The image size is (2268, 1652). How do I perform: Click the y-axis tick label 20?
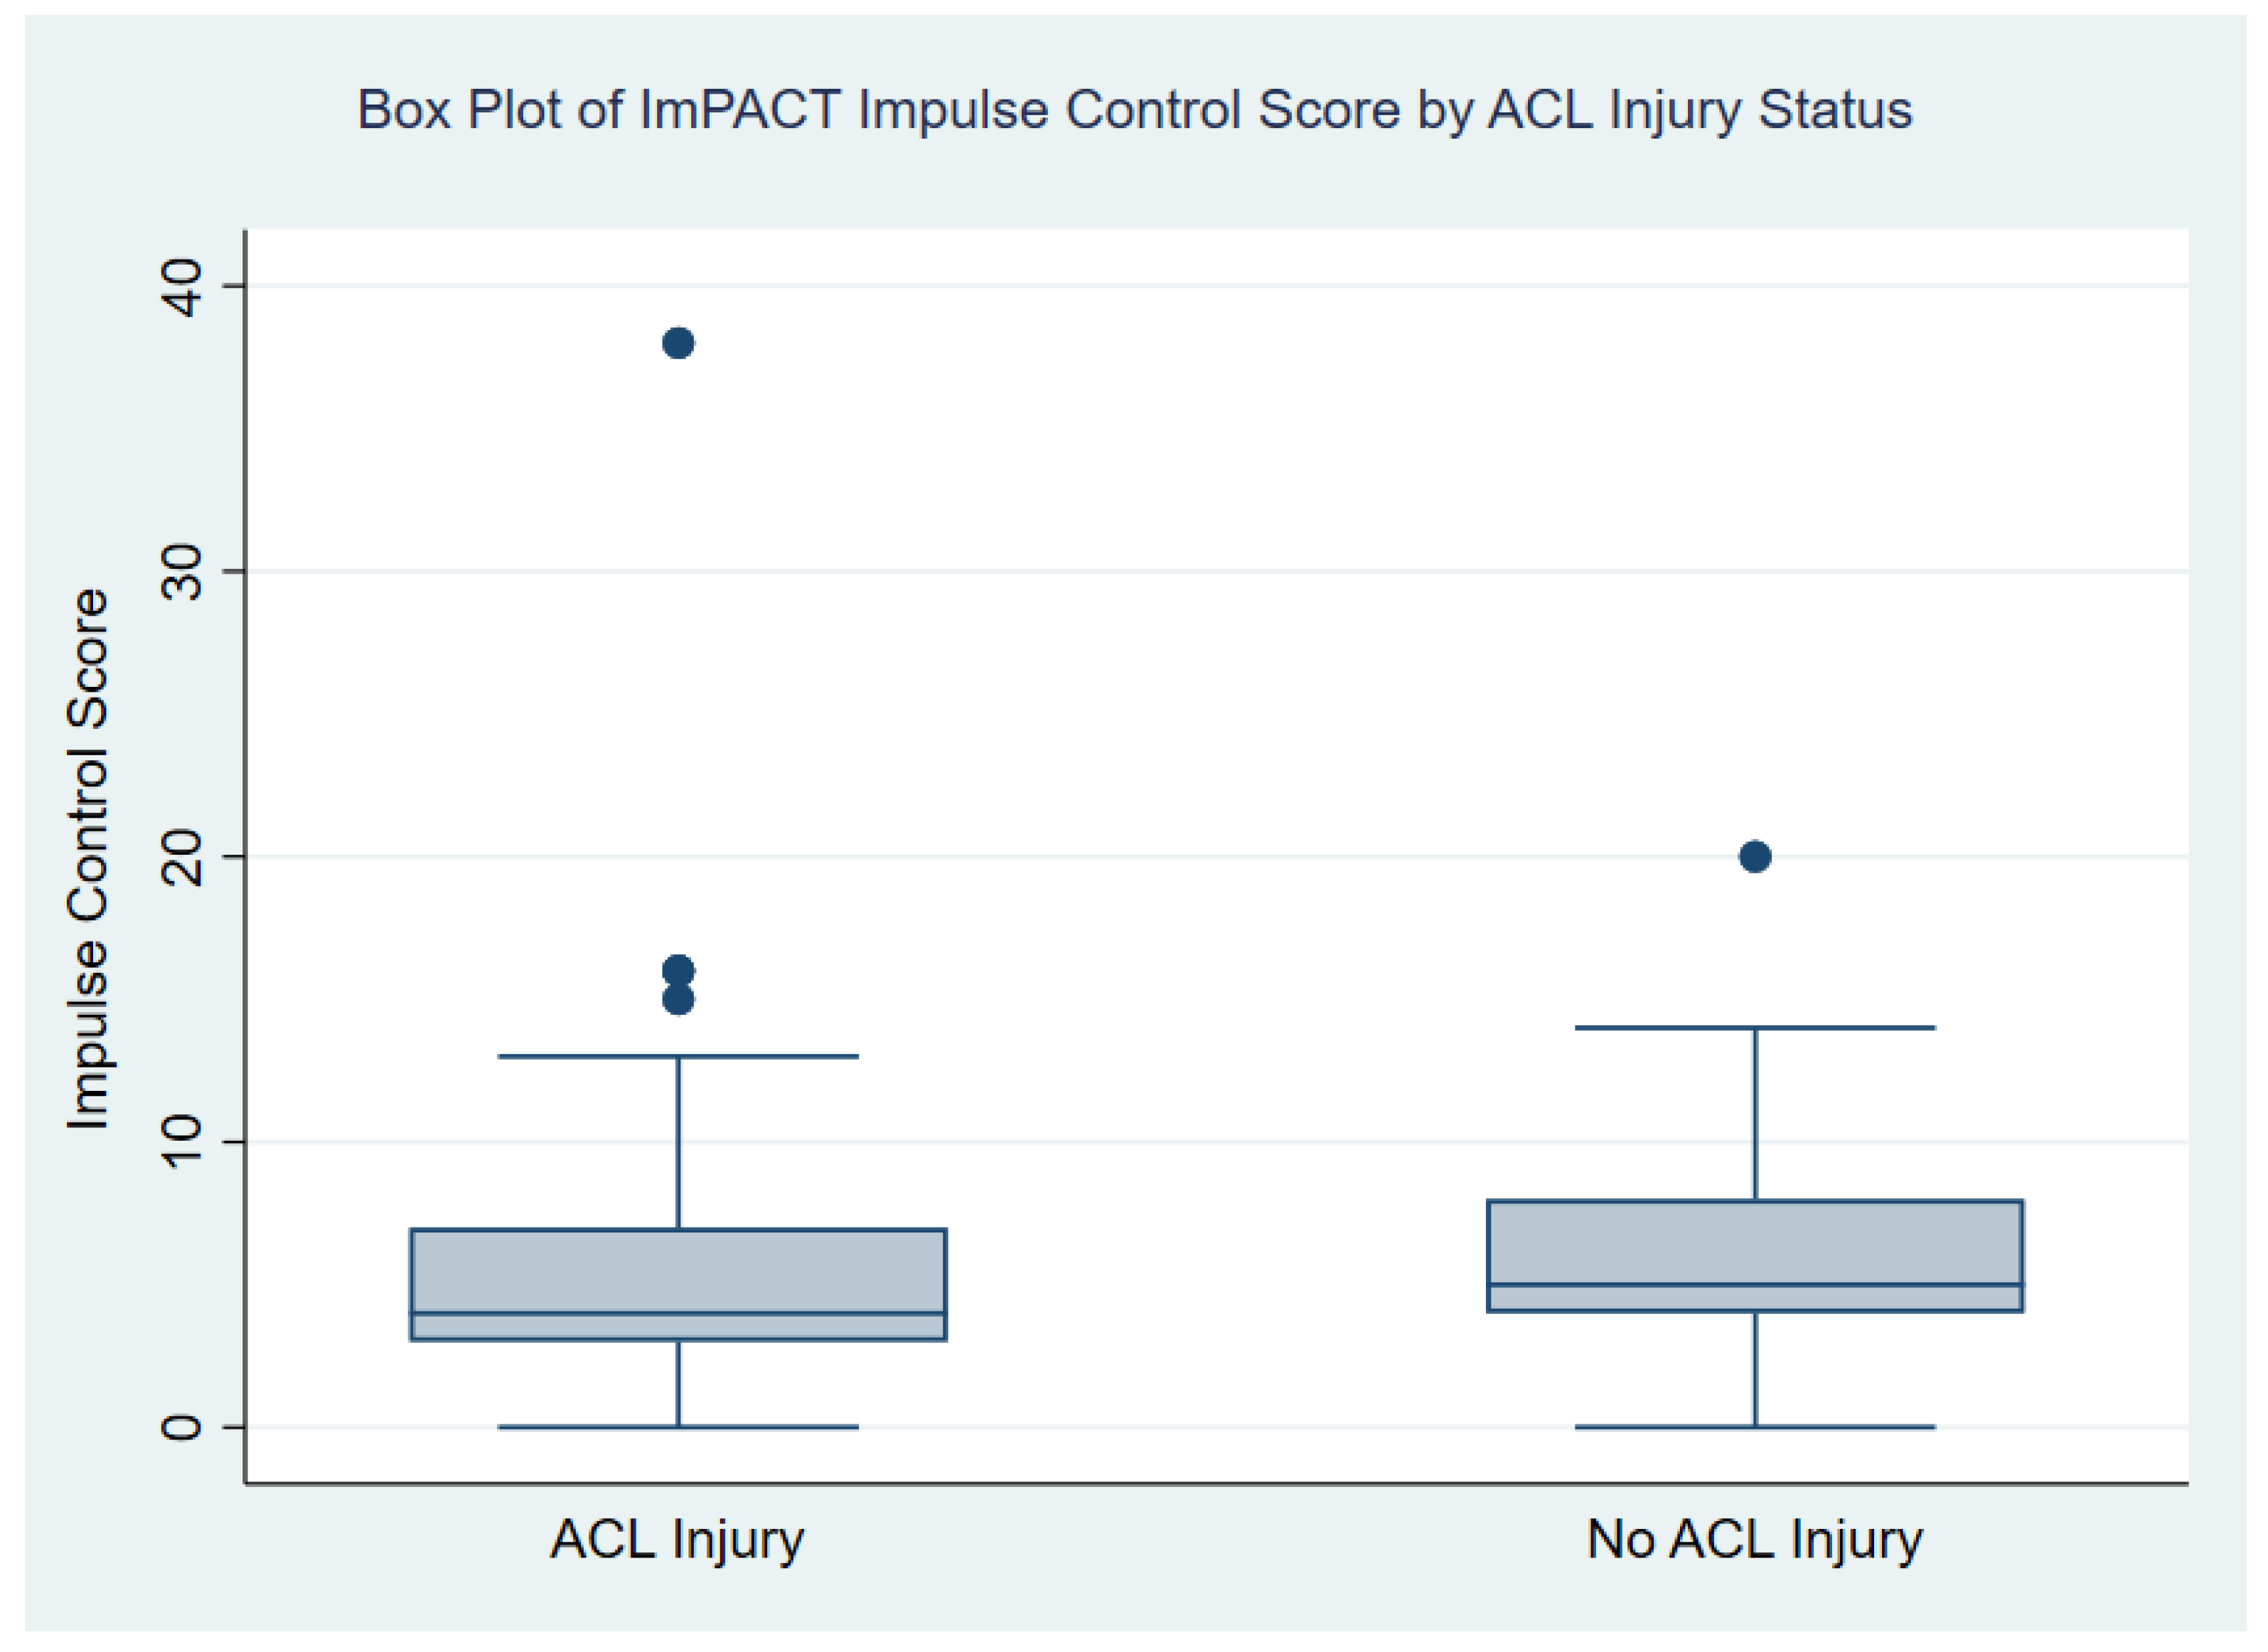coord(182,856)
